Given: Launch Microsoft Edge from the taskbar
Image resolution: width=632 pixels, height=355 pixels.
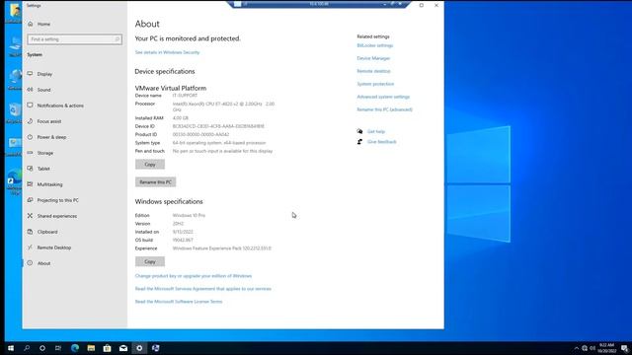Looking at the screenshot, I should (75, 348).
